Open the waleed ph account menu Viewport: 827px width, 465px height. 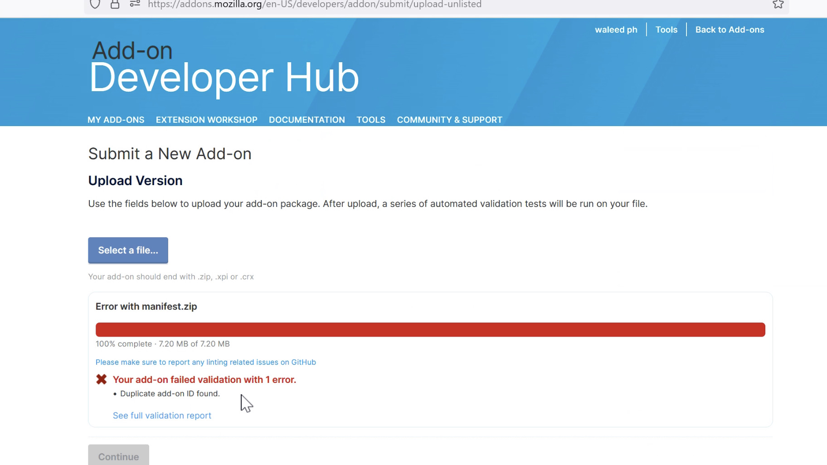(616, 29)
